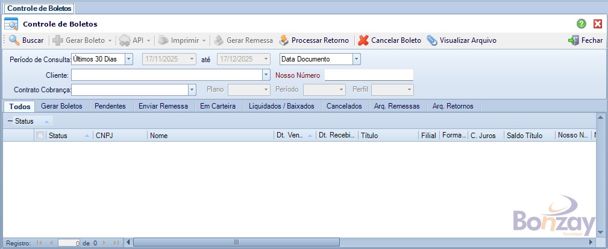Click the Buscar magnifier icon

[x=14, y=40]
